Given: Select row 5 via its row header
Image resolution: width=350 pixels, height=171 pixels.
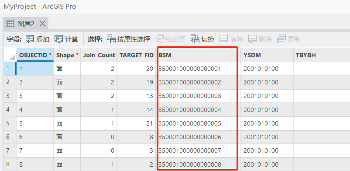Looking at the screenshot, I should pos(10,123).
